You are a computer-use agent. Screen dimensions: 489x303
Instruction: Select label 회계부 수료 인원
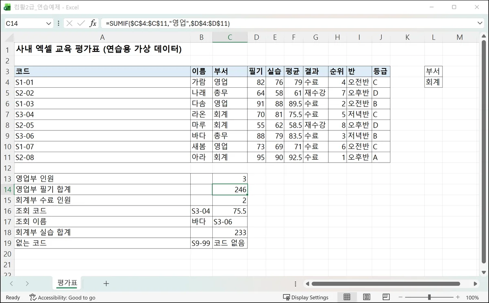click(102, 200)
